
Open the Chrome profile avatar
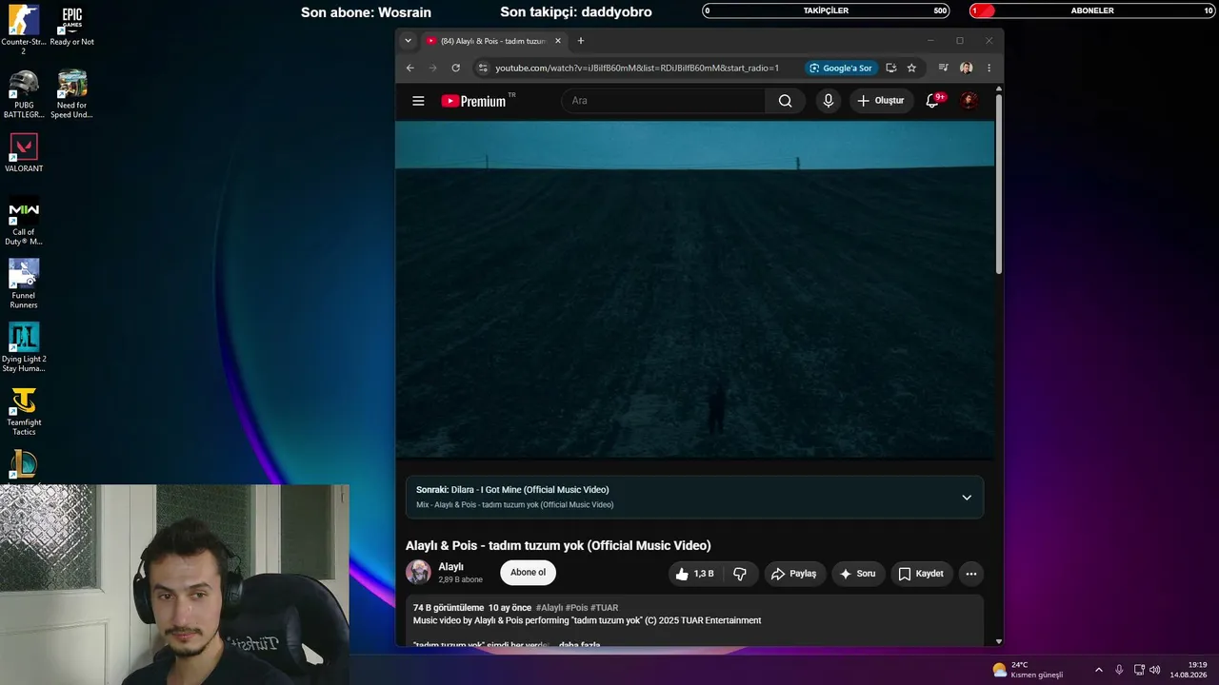967,68
